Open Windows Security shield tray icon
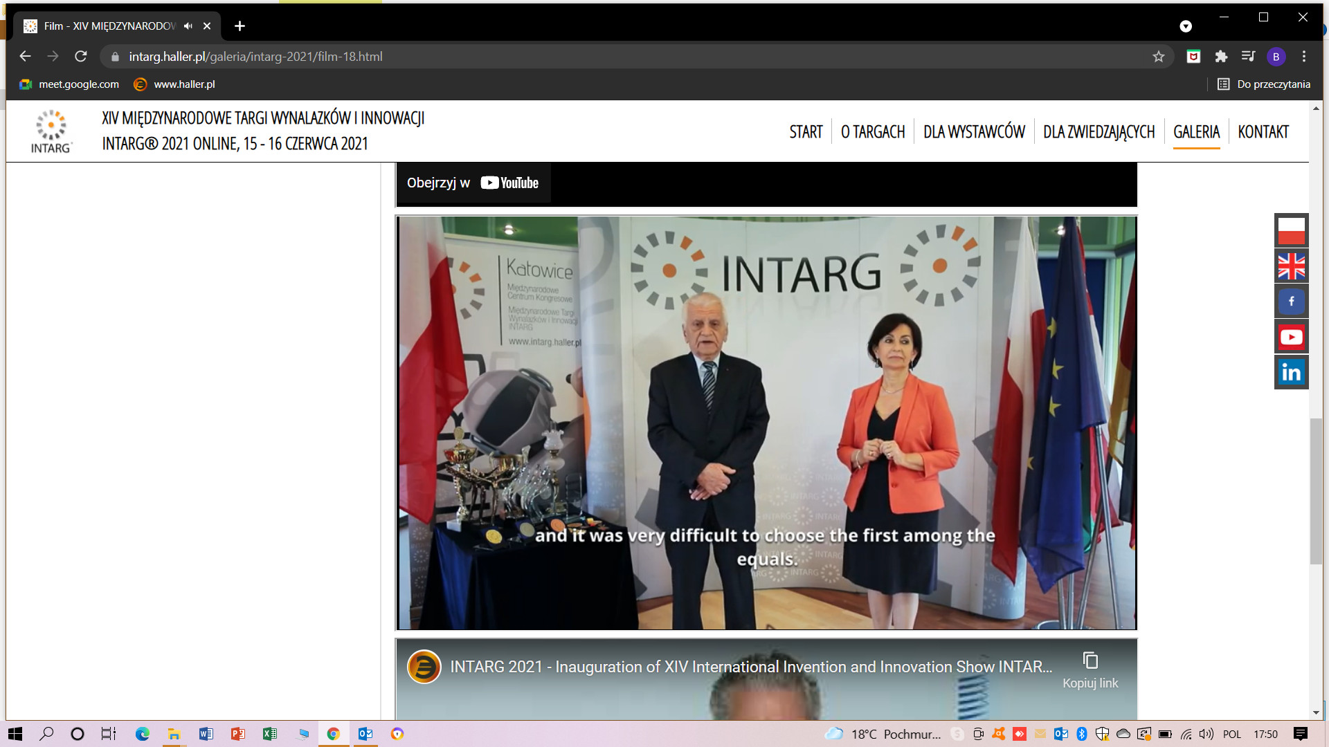1329x747 pixels. tap(1103, 734)
